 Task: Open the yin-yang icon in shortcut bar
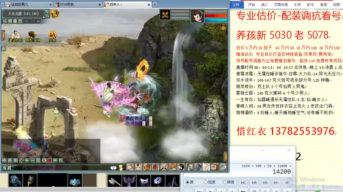[181, 167]
